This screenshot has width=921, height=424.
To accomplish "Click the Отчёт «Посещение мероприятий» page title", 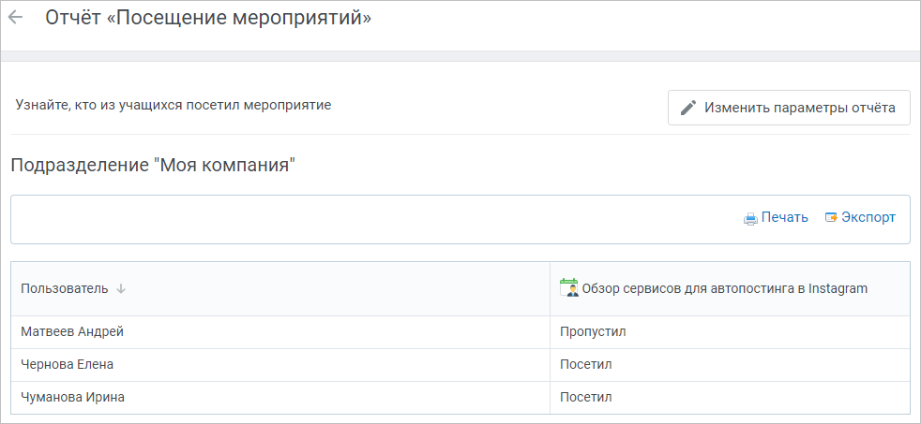I will (208, 18).
